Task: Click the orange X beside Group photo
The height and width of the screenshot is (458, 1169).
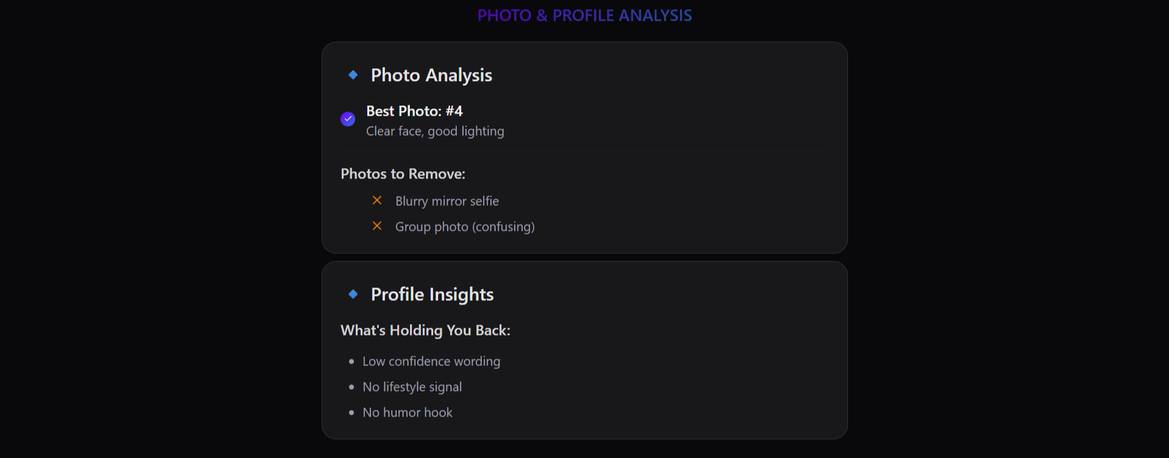Action: pos(377,226)
